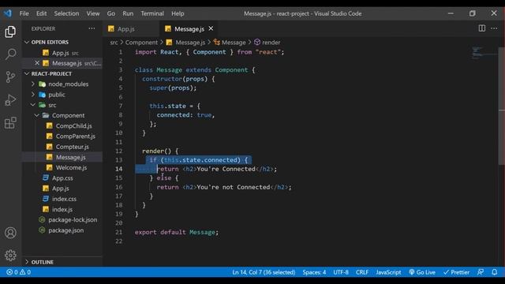
Task: Open index.js file
Action: tap(62, 209)
